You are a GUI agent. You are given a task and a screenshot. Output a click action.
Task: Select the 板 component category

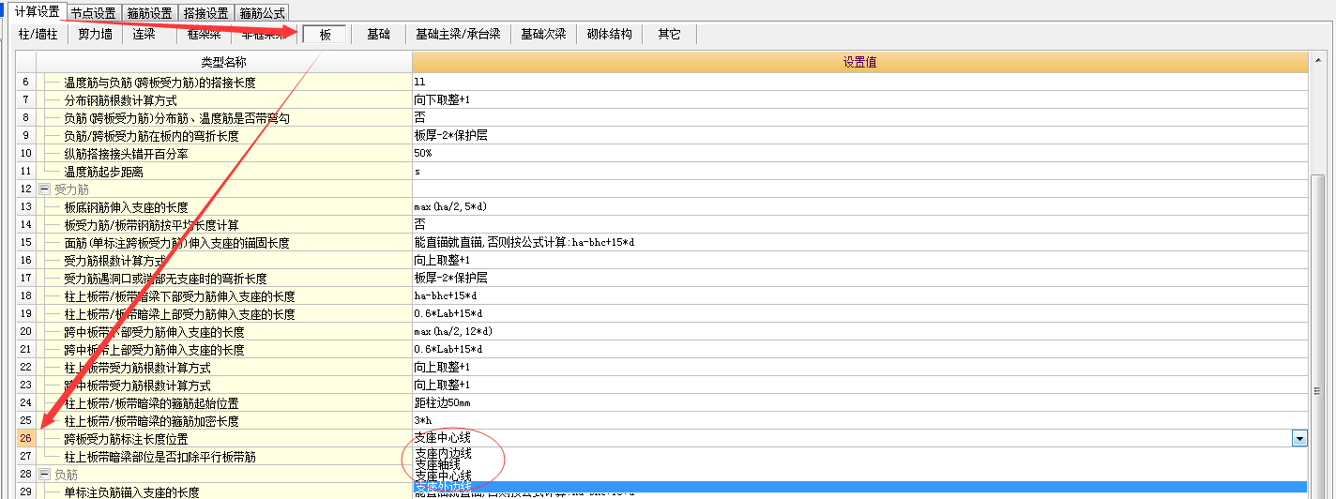325,34
